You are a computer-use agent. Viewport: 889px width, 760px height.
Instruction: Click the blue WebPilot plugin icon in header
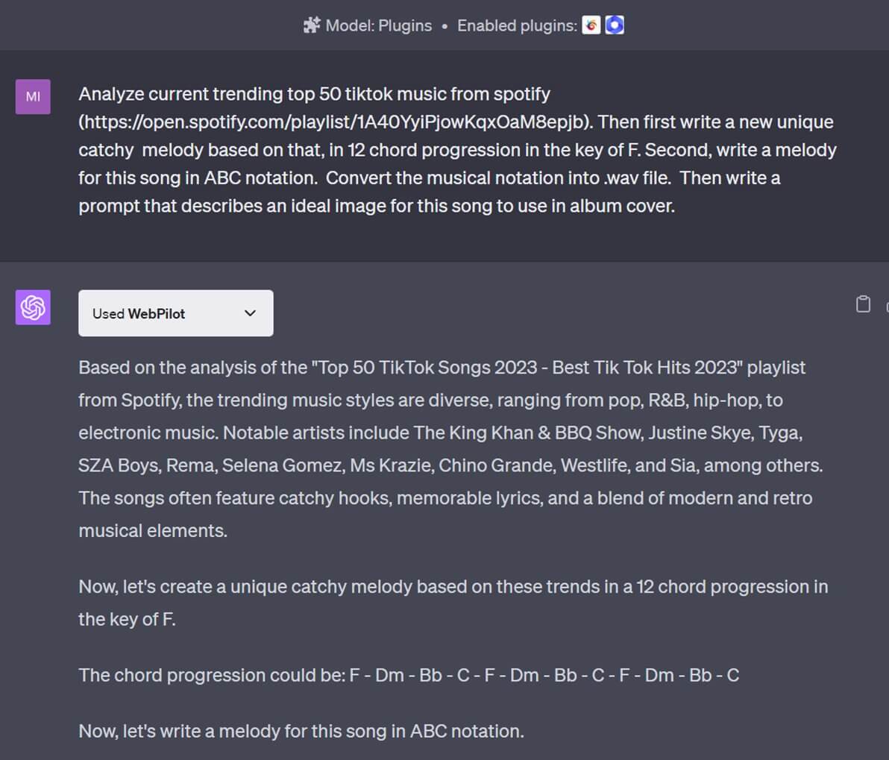tap(613, 25)
